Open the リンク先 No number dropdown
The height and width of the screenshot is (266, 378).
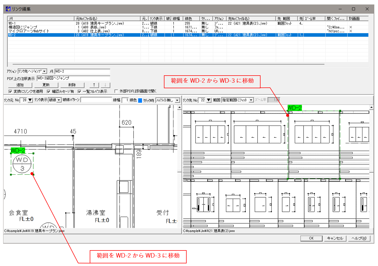(209, 100)
